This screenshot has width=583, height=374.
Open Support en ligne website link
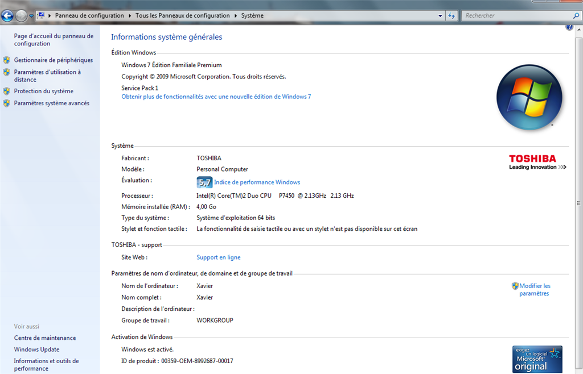[x=218, y=257]
